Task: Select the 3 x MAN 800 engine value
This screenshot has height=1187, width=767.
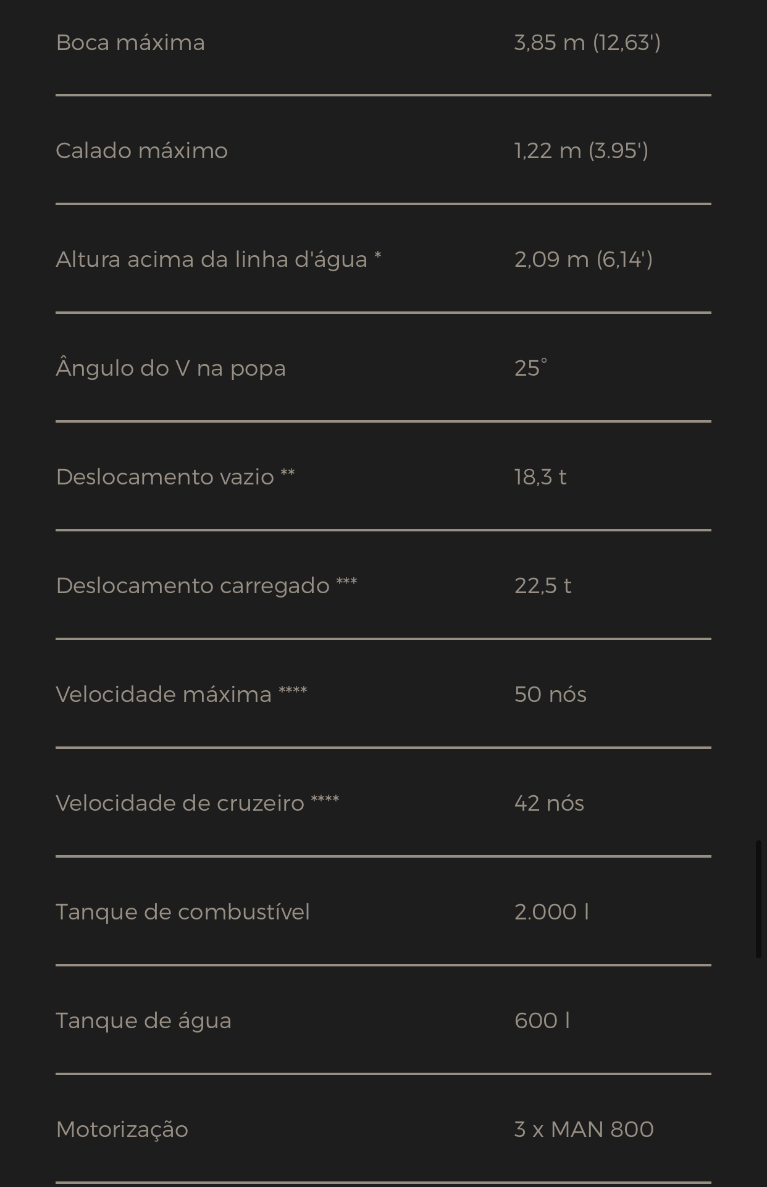Action: coord(584,1130)
